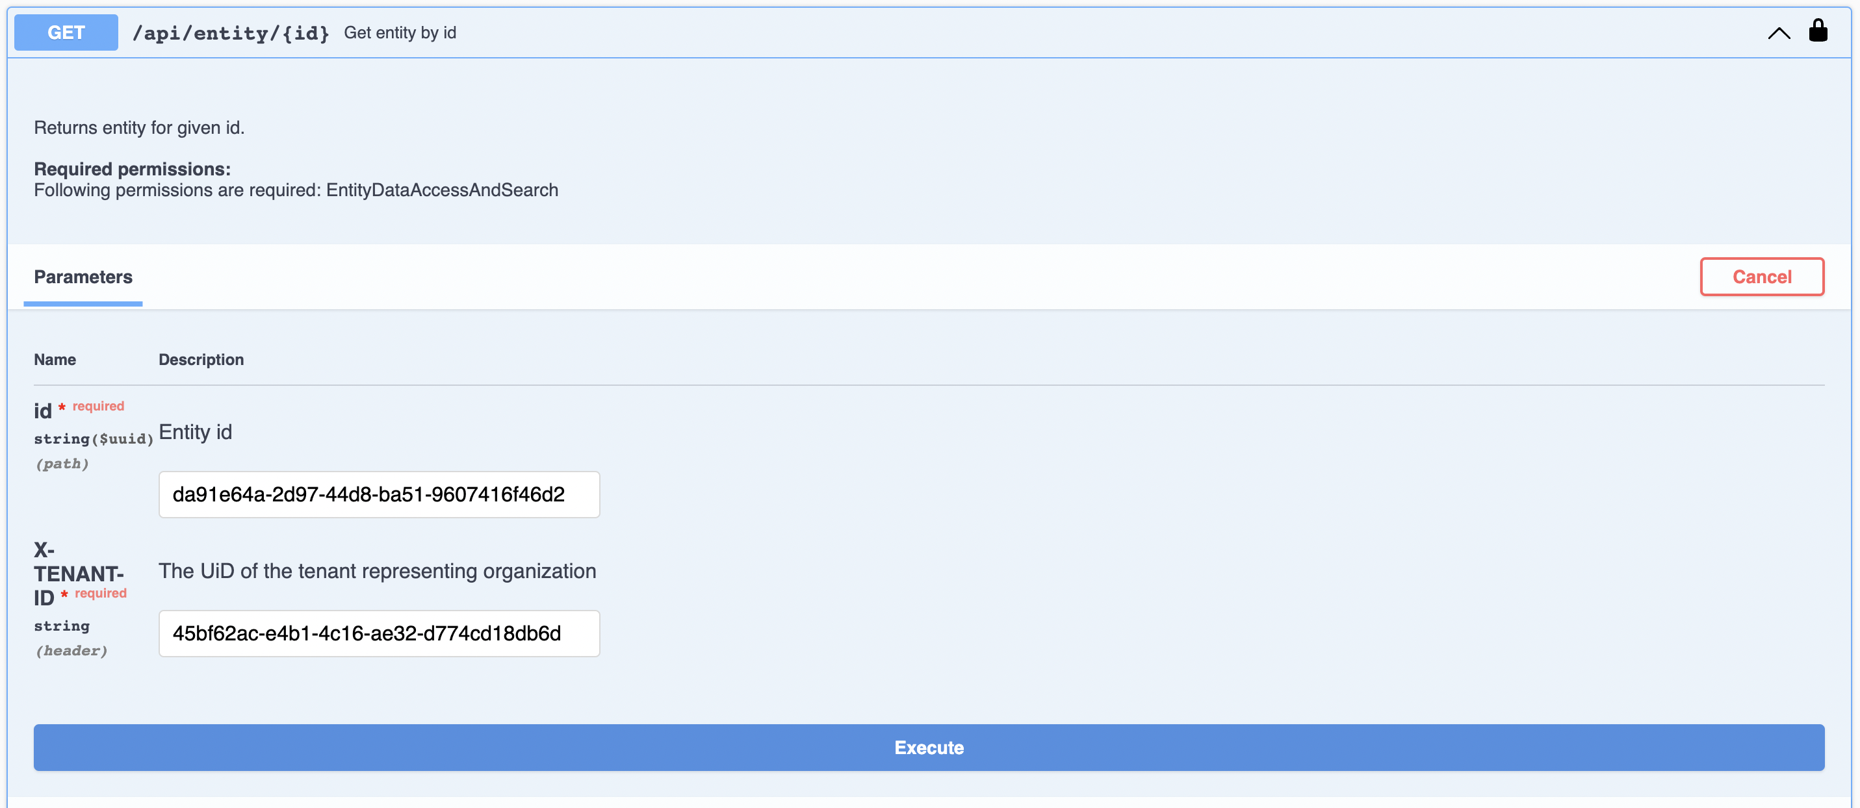Viewport: 1860px width, 808px height.
Task: Click the X-TENANT-ID parameter name label
Action: 77,574
